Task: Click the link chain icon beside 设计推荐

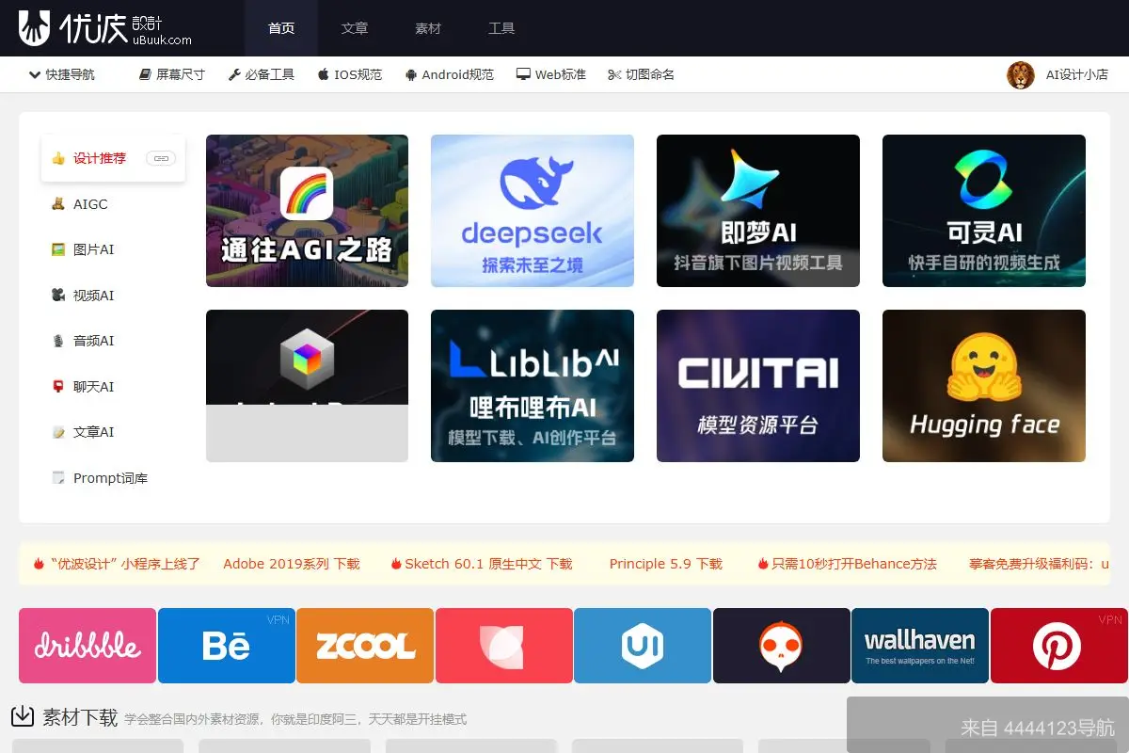Action: 161,158
